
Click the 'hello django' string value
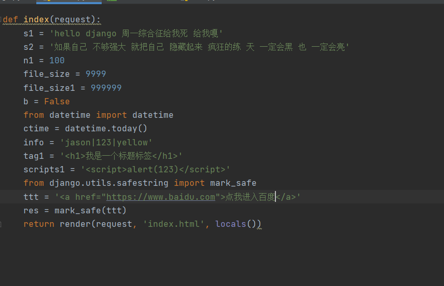pos(136,33)
